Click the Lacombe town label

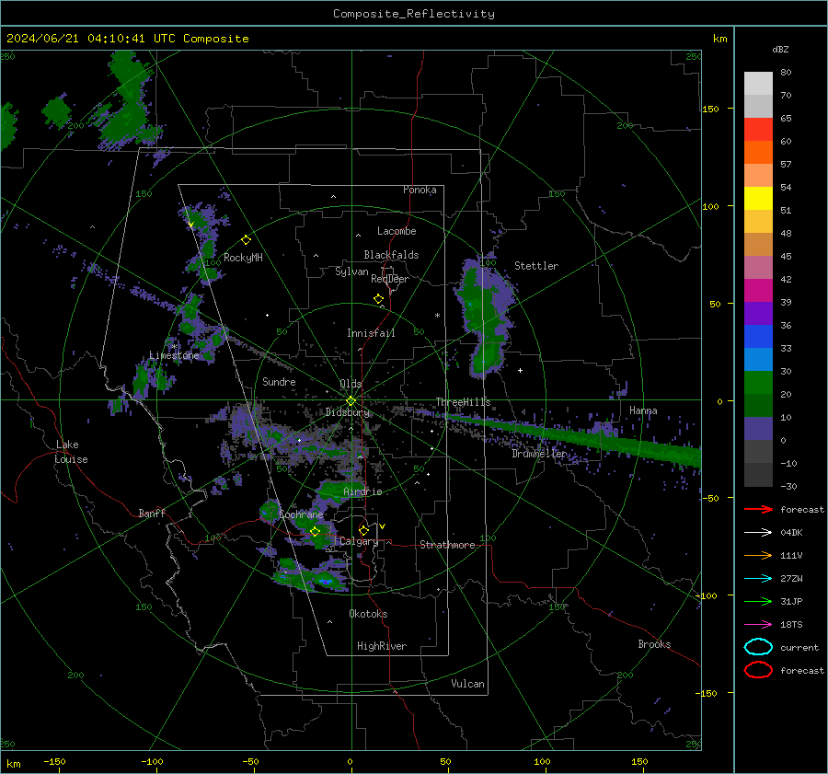pyautogui.click(x=397, y=231)
